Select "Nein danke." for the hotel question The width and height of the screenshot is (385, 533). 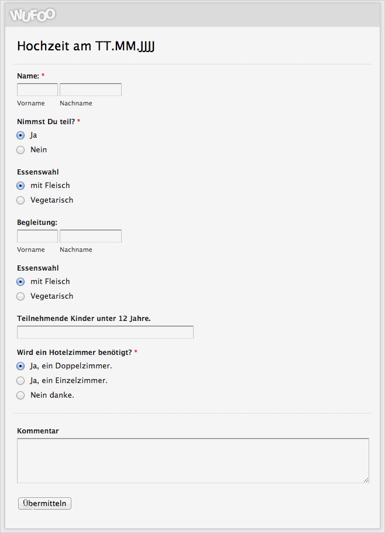(x=20, y=395)
